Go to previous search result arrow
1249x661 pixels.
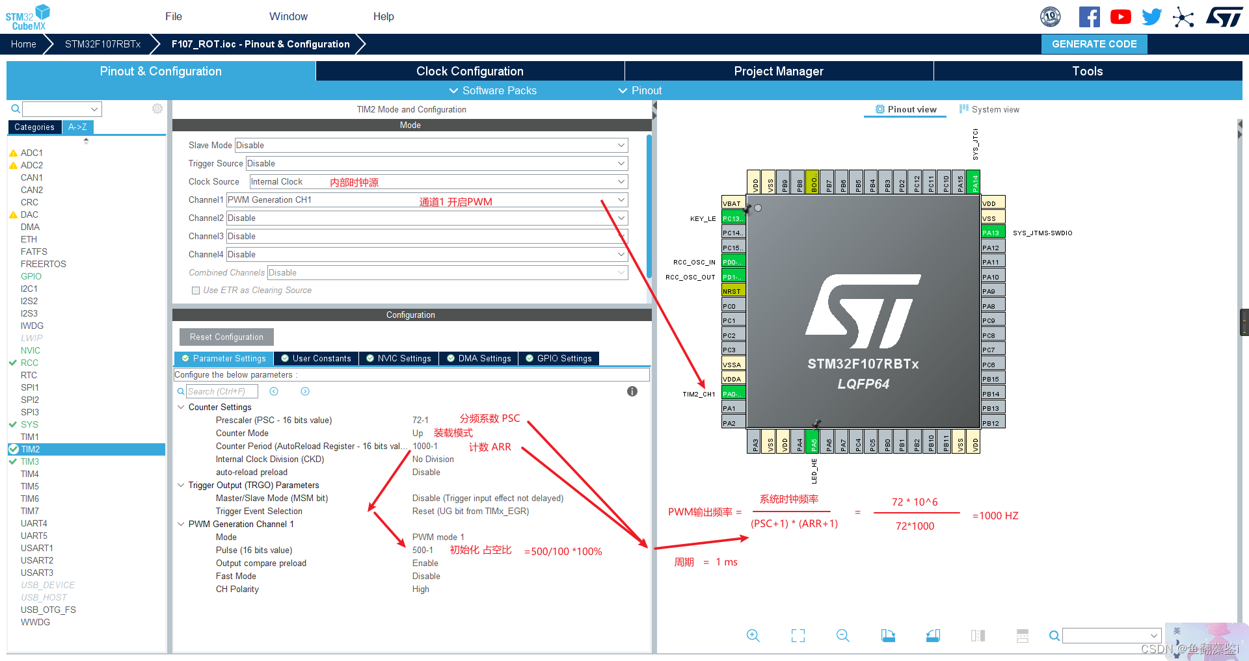pos(274,391)
